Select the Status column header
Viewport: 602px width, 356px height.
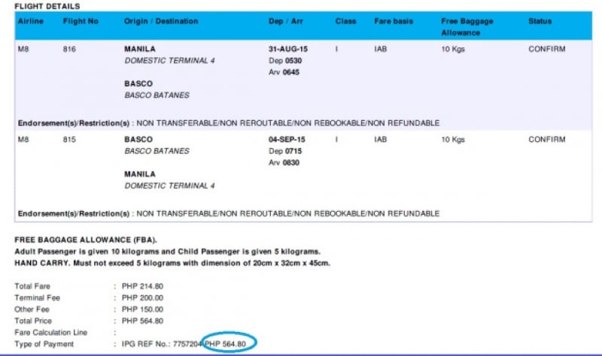(540, 21)
